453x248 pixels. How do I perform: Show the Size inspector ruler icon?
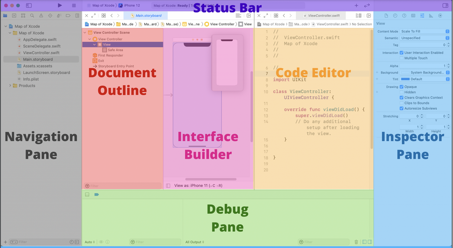click(431, 16)
